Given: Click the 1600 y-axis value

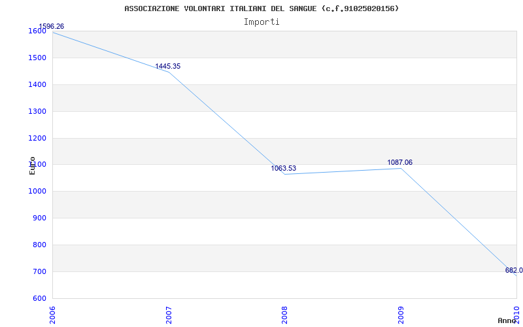Looking at the screenshot, I should 37,31.
